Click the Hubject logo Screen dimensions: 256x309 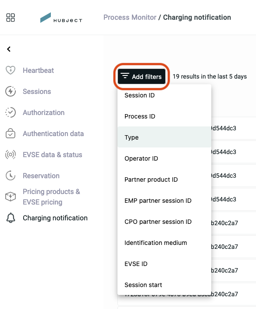[x=61, y=18]
